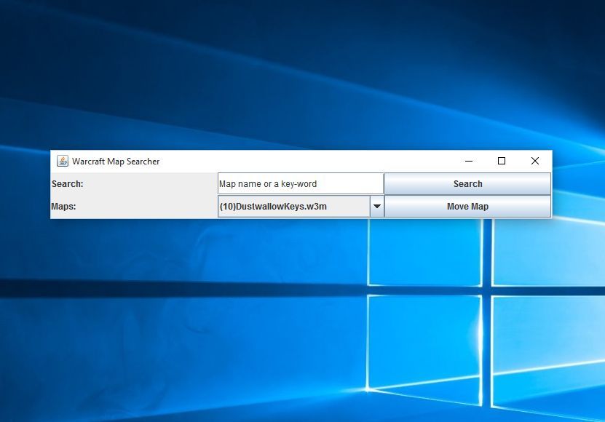Click the Search button
Screen dimensions: 605x422
[467, 183]
